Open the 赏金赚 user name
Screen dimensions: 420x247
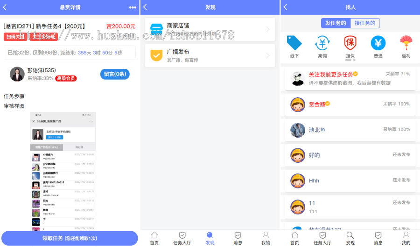pos(317,104)
